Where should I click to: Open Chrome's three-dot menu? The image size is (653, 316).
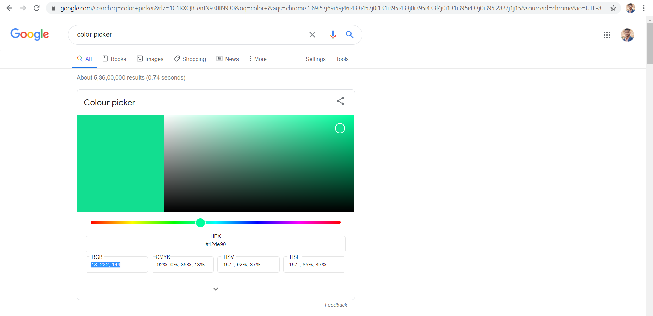tap(644, 8)
